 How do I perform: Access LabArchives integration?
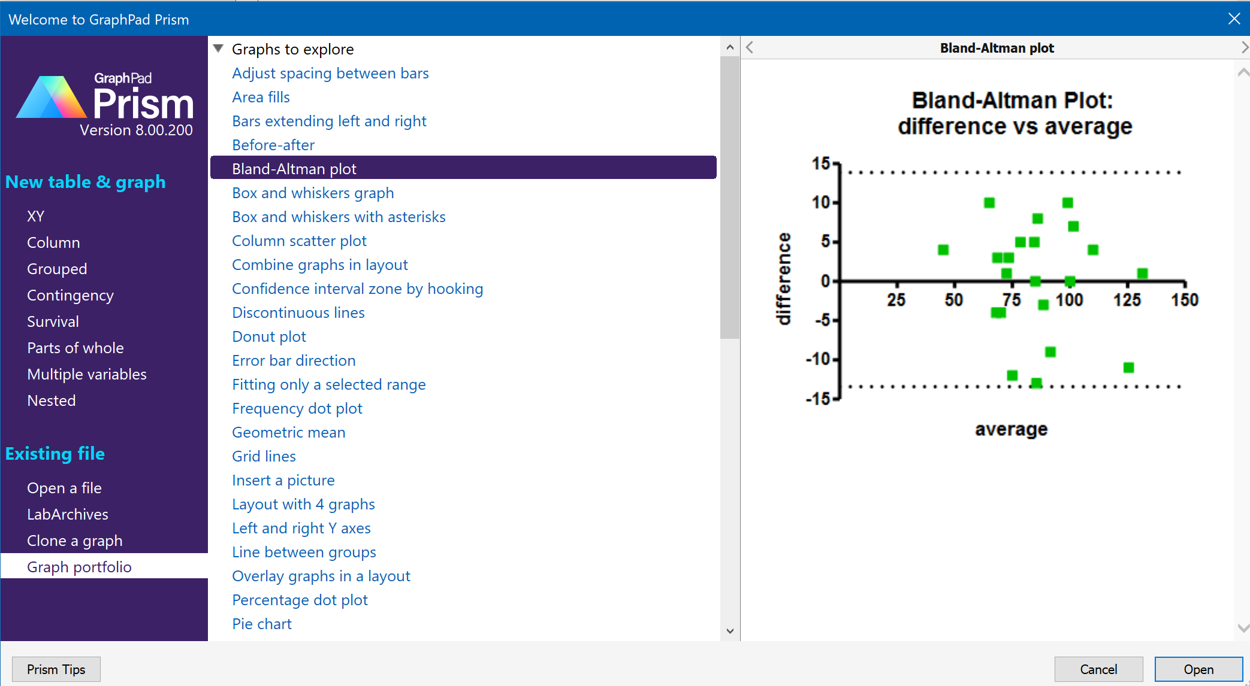tap(67, 514)
